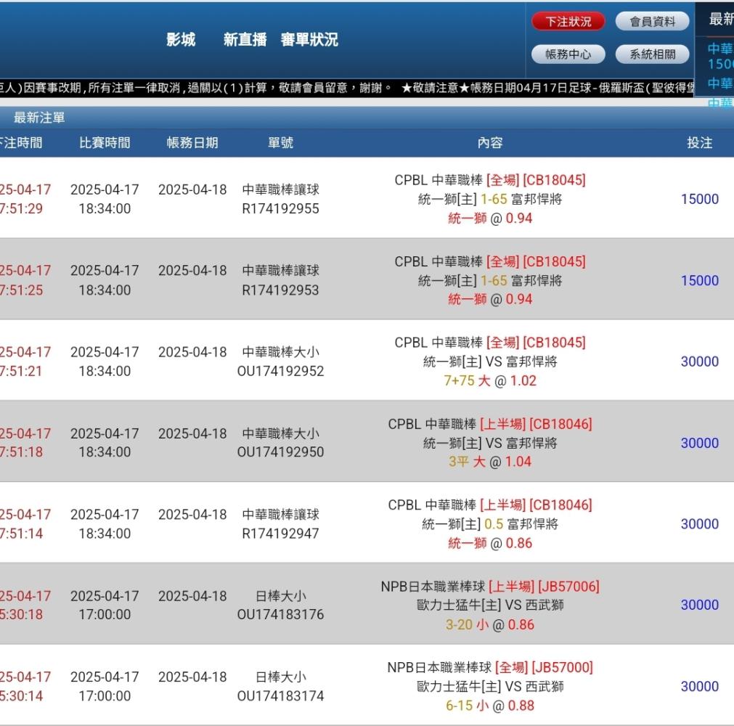Click bet amount 30000 for order OU174183176
734x726 pixels.
(x=699, y=605)
